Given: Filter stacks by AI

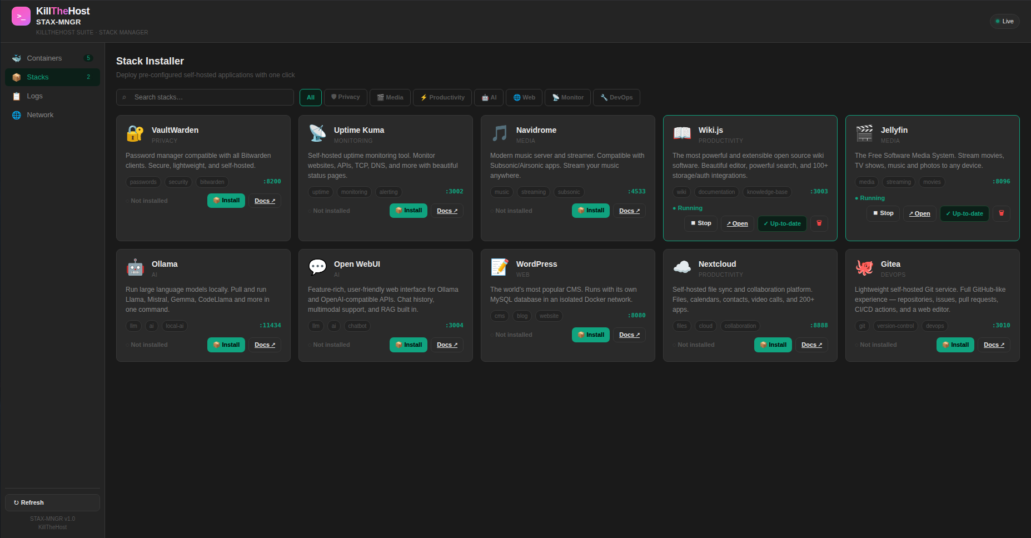Looking at the screenshot, I should tap(489, 97).
